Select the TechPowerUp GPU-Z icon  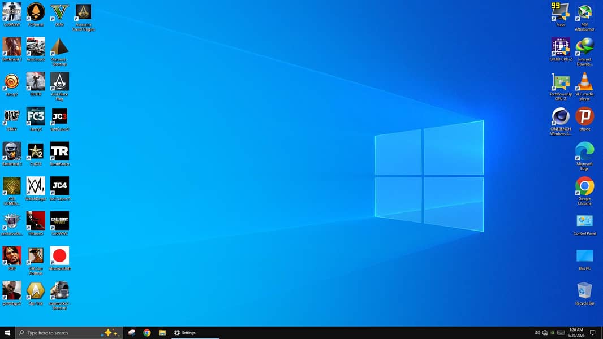coord(561,81)
